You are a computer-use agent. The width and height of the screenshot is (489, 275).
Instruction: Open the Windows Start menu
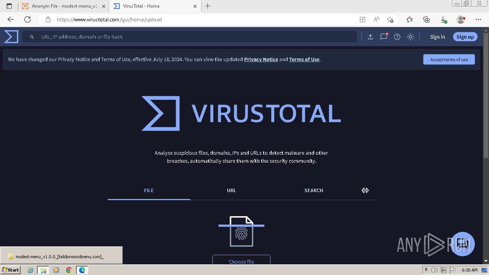(11, 270)
